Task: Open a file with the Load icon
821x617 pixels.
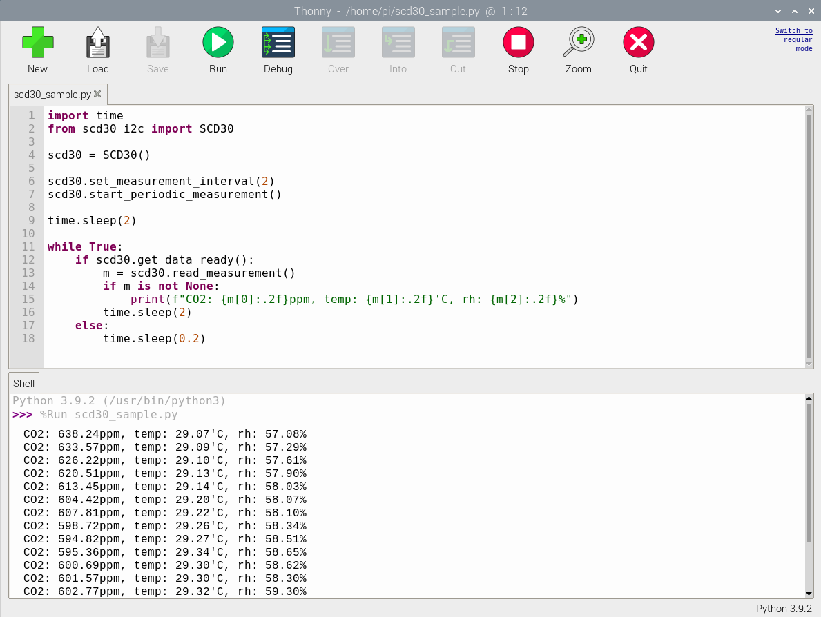Action: click(x=97, y=43)
